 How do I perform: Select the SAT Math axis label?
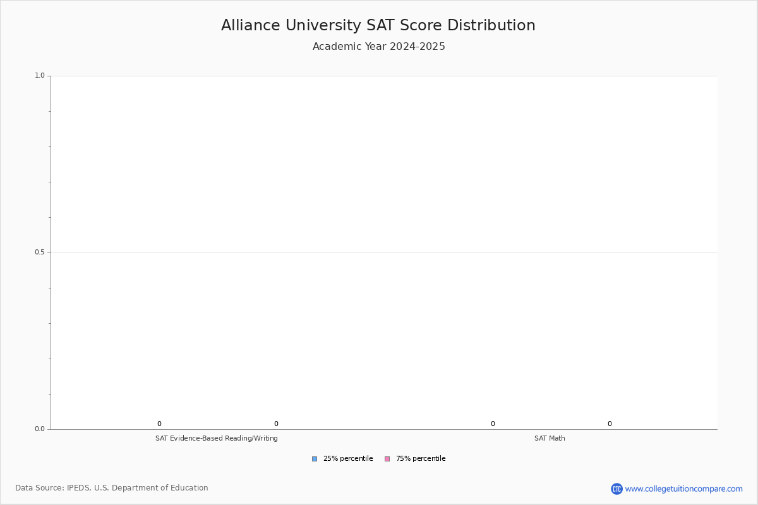[550, 438]
